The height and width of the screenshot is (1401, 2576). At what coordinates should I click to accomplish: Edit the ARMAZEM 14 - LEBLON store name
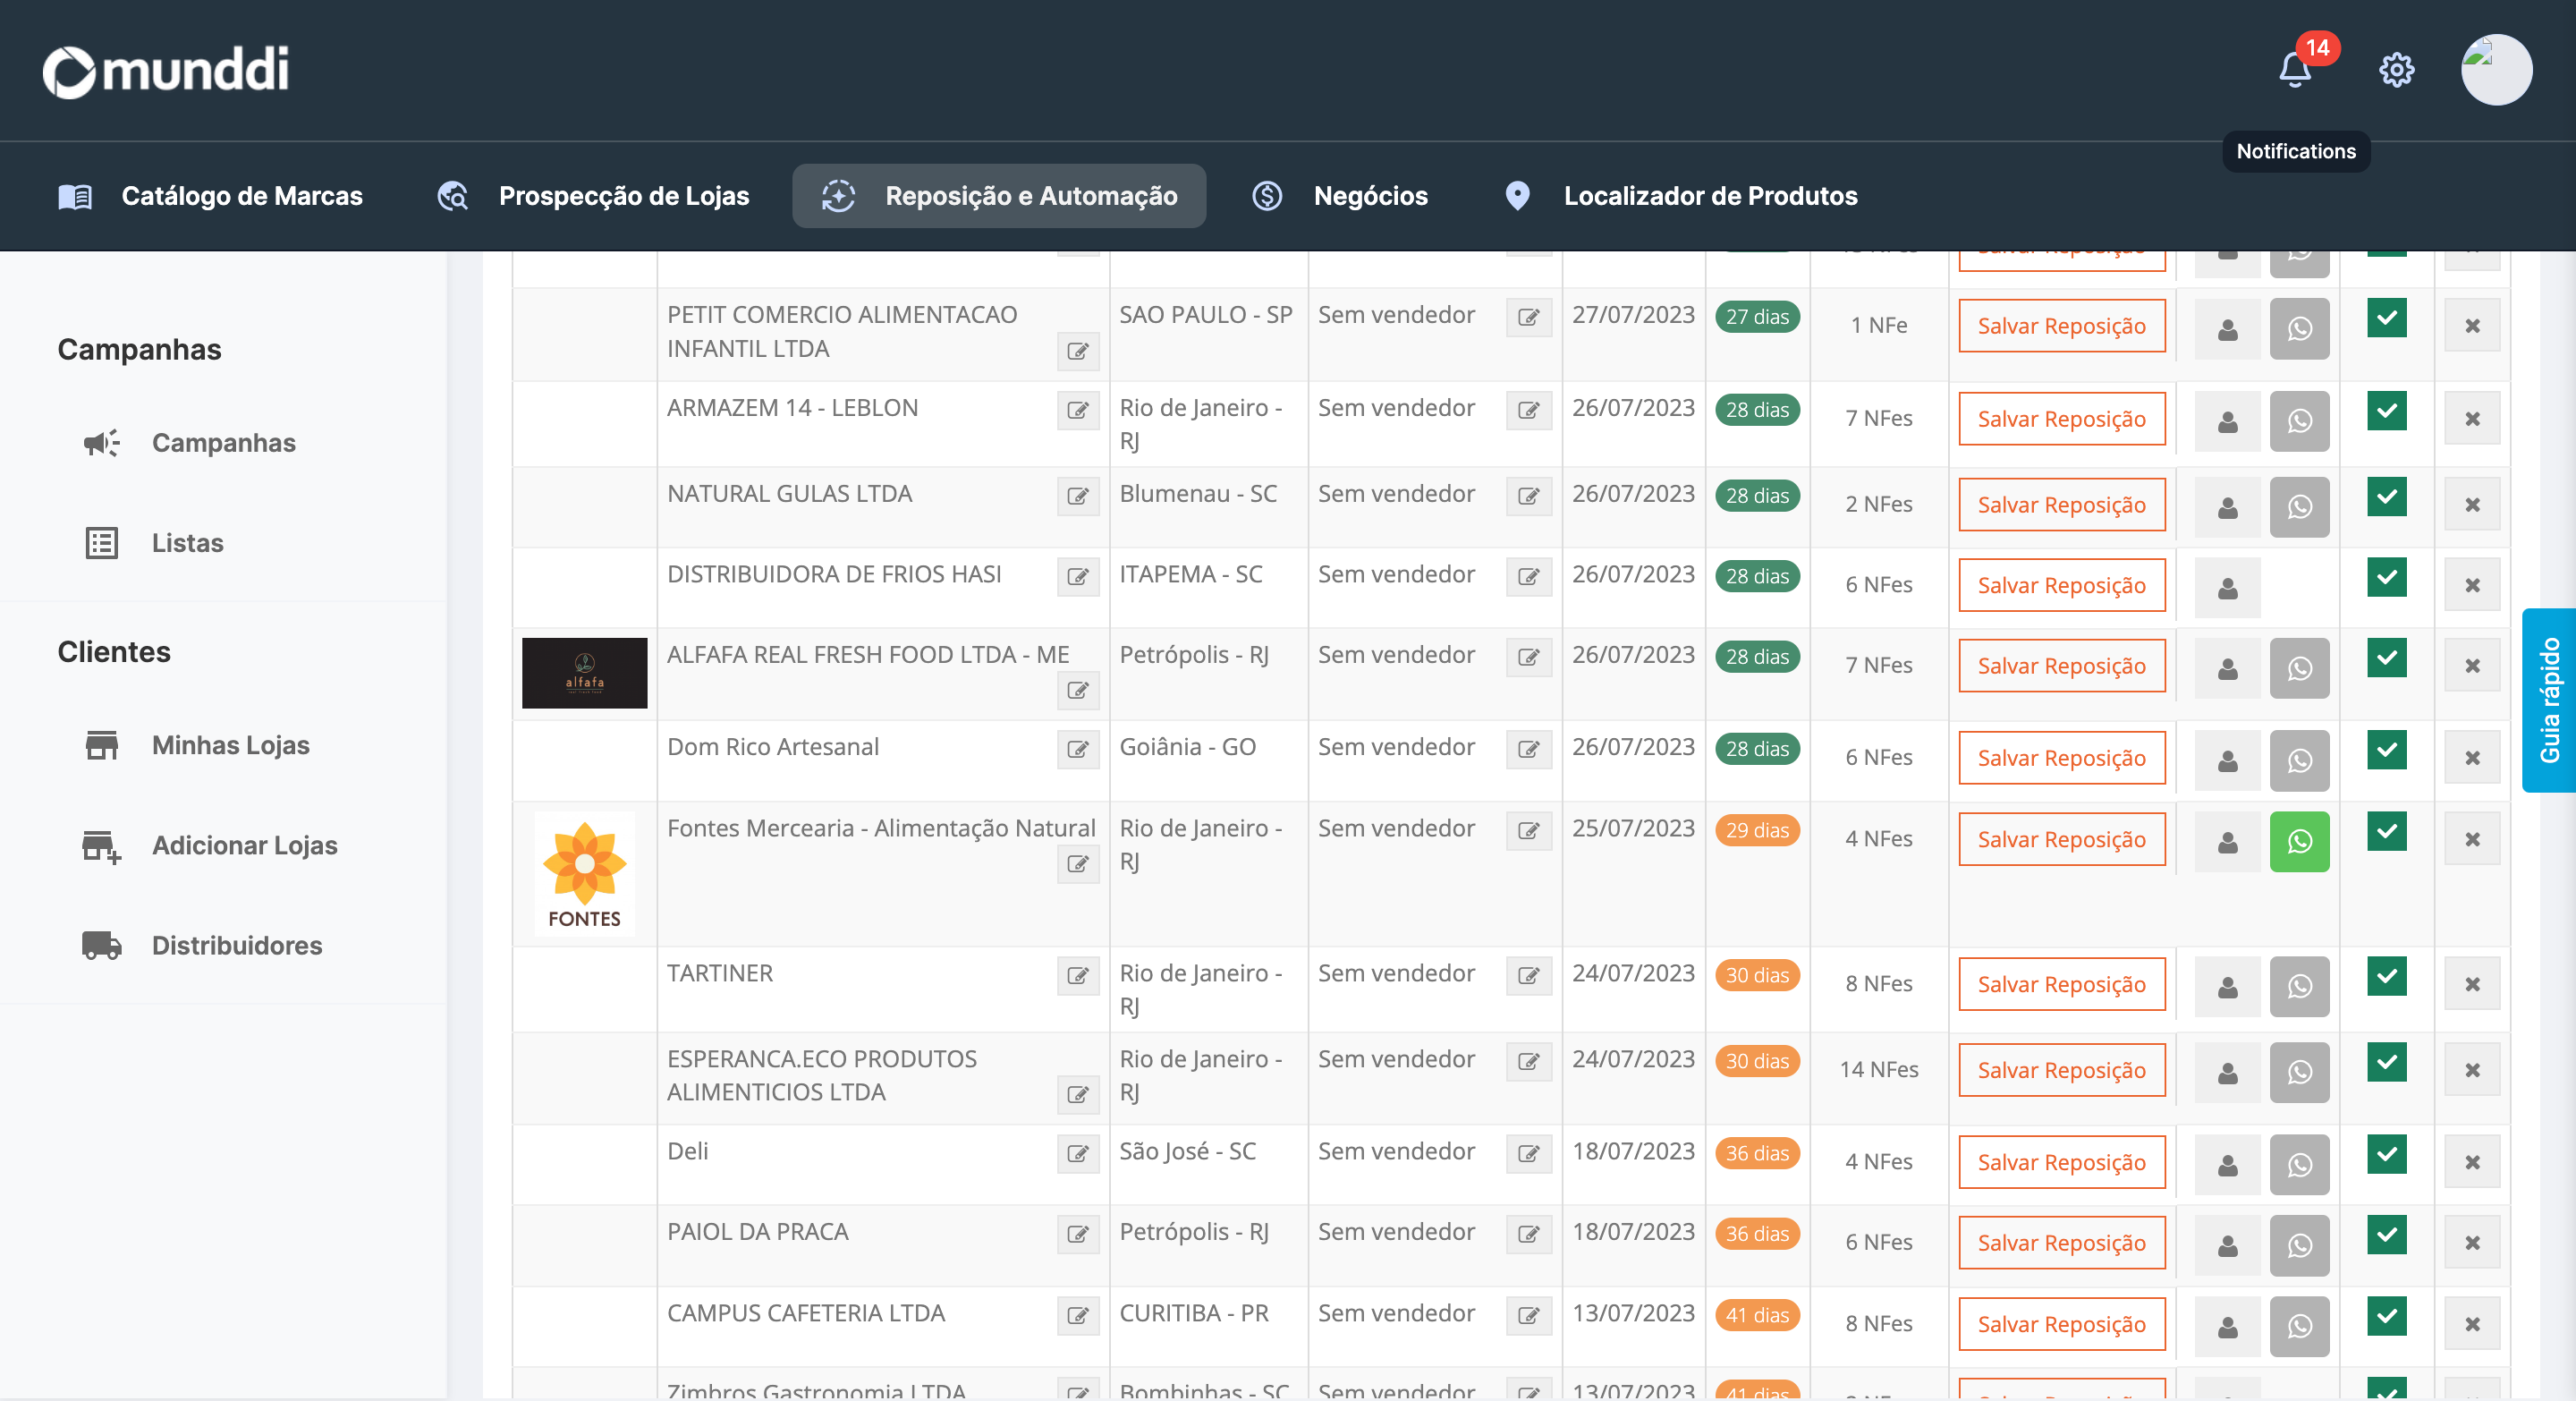click(1077, 410)
